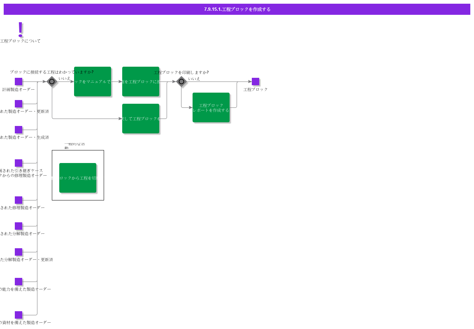This screenshot has height=329, width=474.
Task: Click the れた製造オーダー、更新済 label
Action: coord(24,112)
